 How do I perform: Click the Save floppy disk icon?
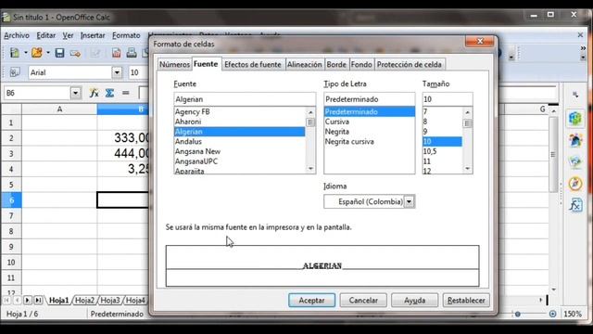(59, 53)
